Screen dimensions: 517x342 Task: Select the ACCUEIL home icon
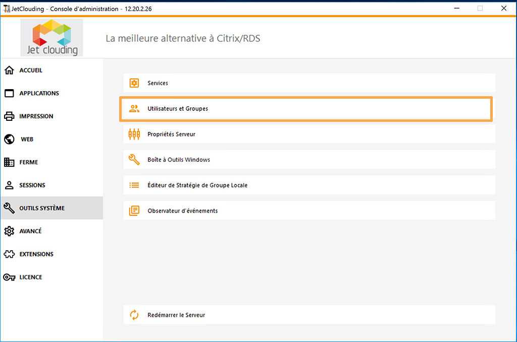9,70
